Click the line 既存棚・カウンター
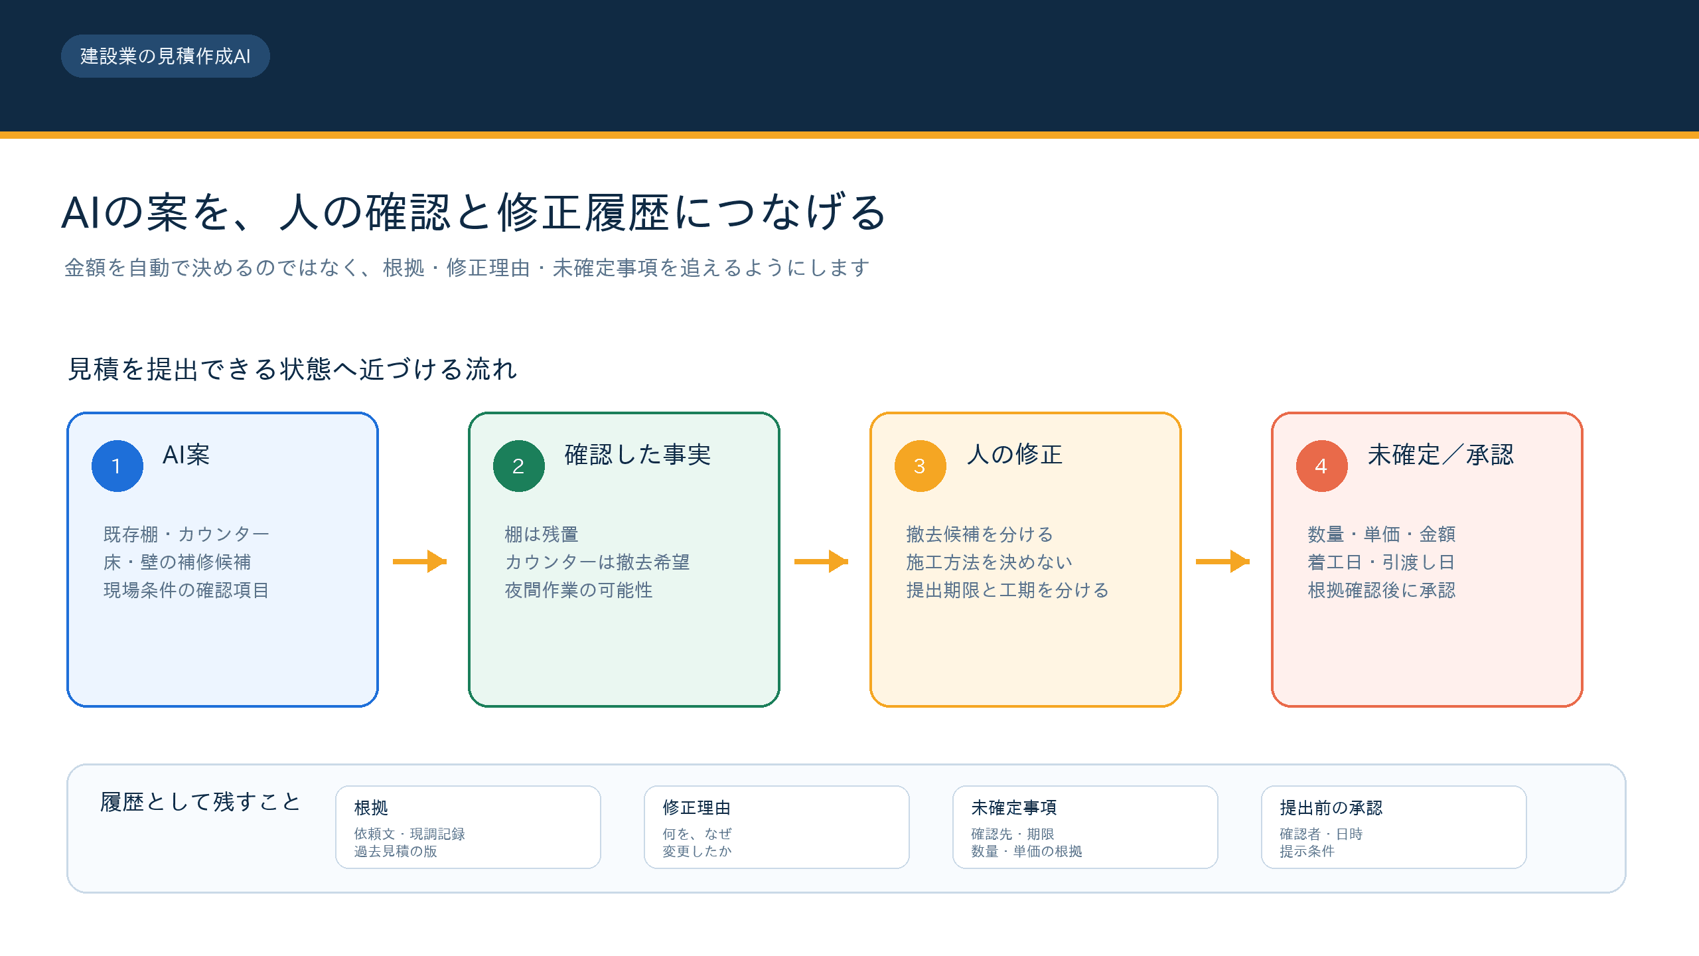 click(x=186, y=534)
